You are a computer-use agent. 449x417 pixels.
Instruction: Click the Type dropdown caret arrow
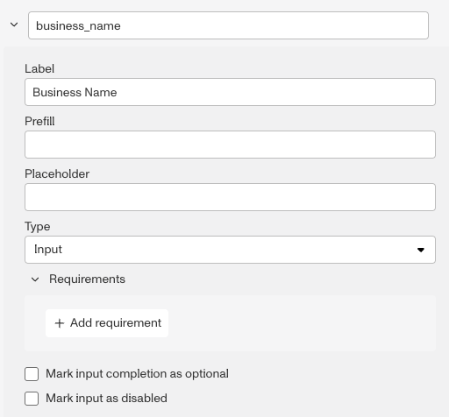(x=421, y=250)
